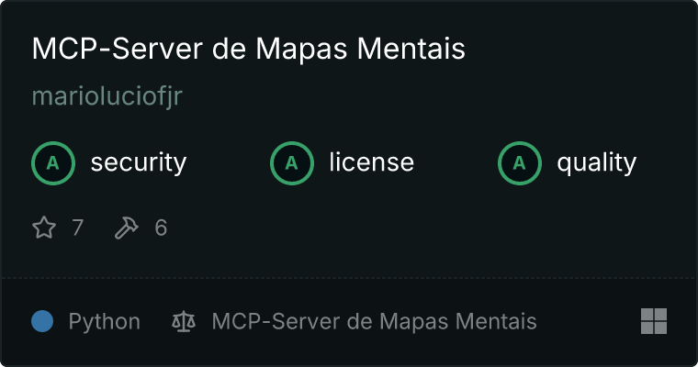Click the footer space between the license text and Windows icon

coord(589,321)
